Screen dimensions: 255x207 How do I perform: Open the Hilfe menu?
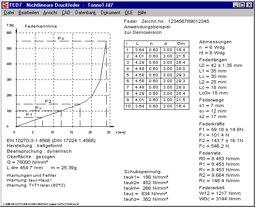point(142,13)
